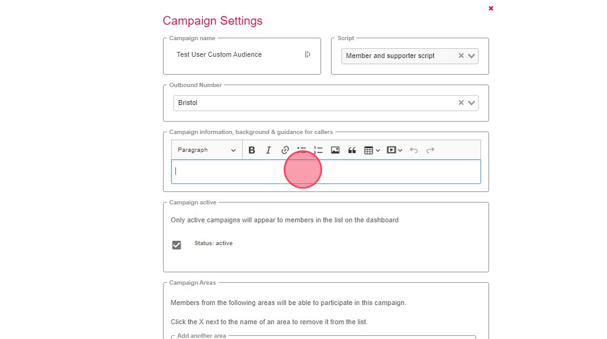
Task: Create a numbered list in the editor
Action: click(319, 150)
